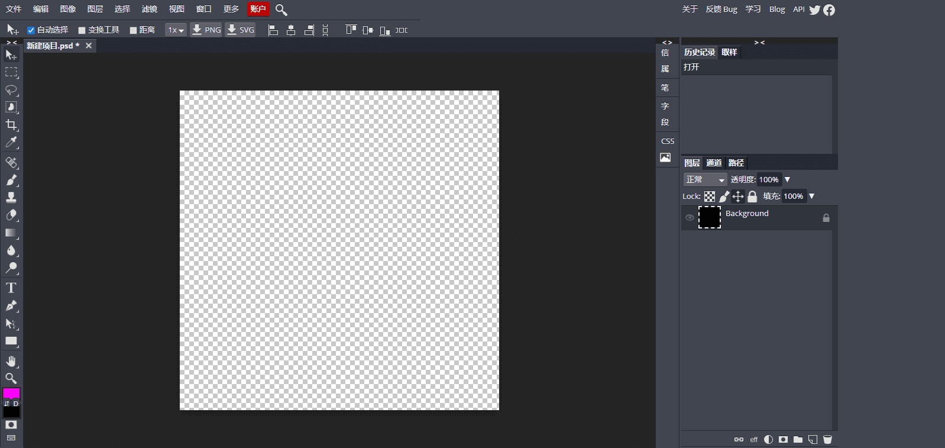Pick the Eyedropper tool

tap(11, 142)
